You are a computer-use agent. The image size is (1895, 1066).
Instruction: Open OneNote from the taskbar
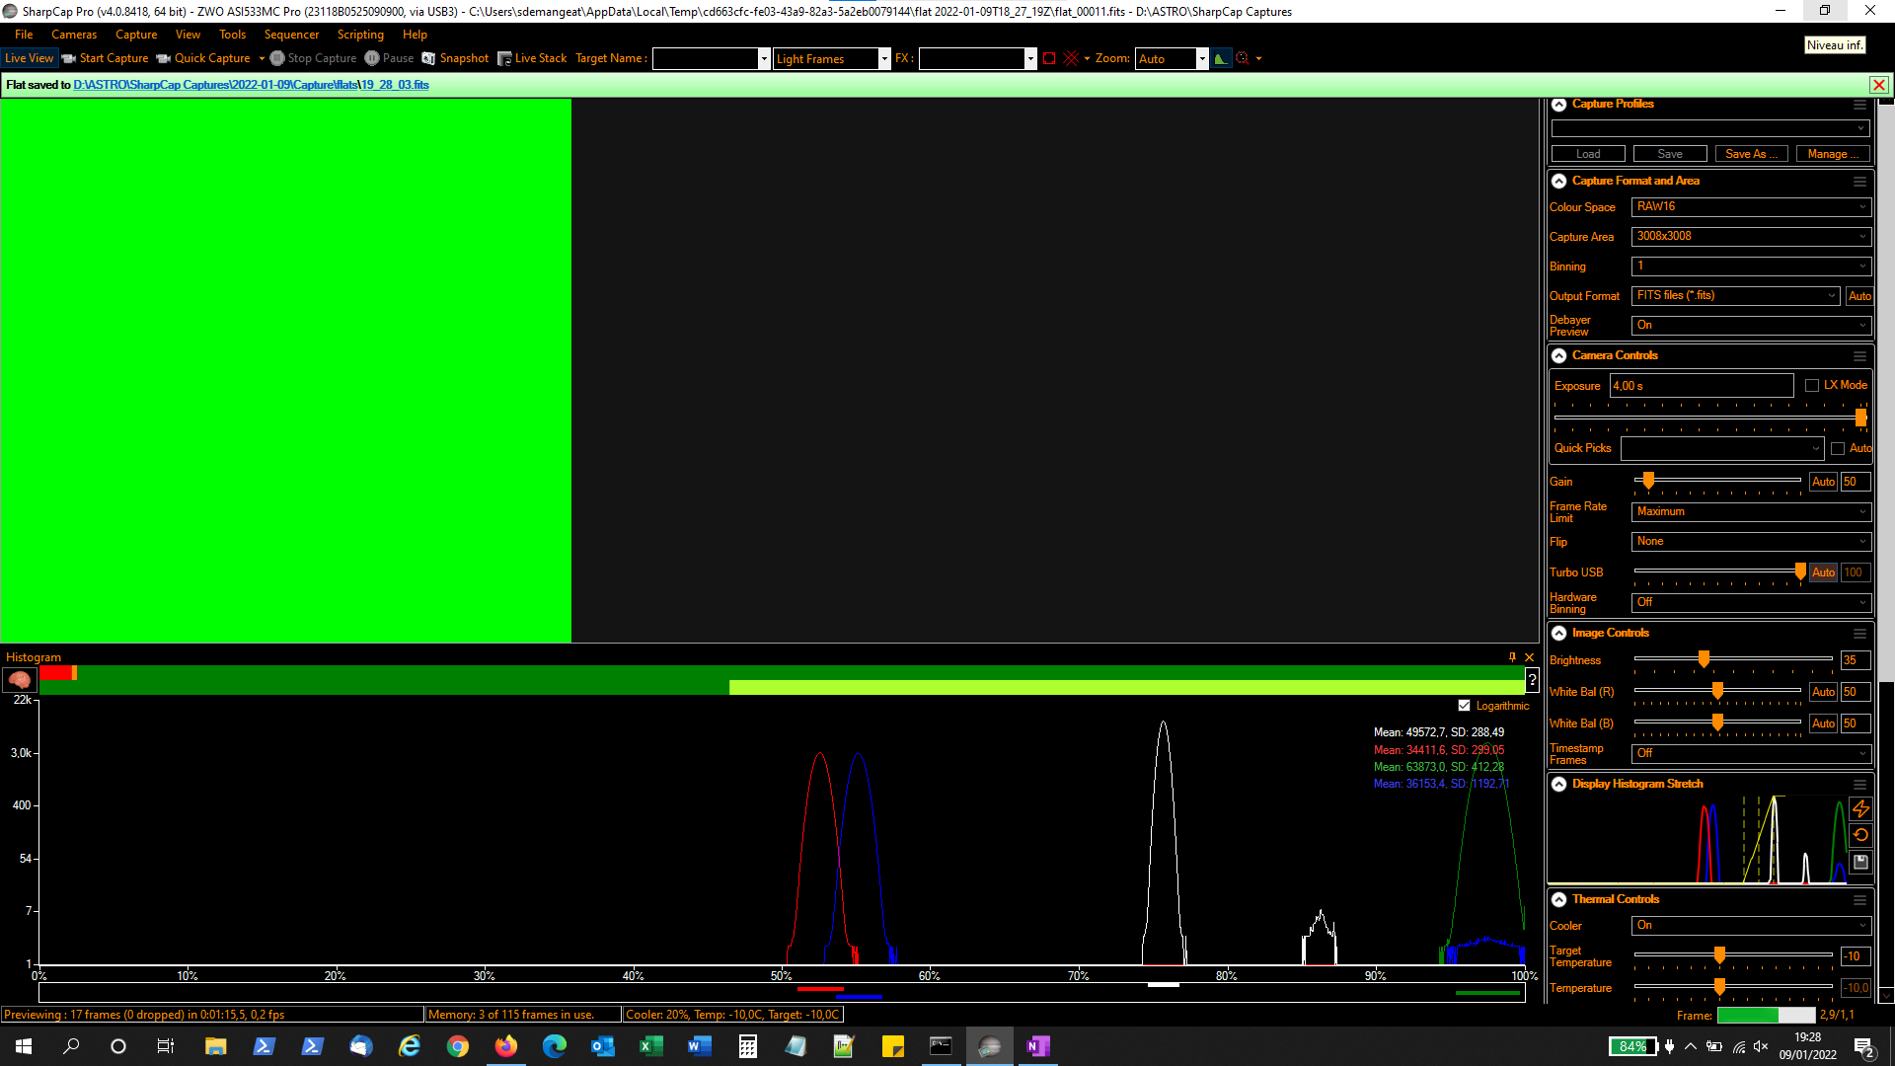[x=1037, y=1046]
